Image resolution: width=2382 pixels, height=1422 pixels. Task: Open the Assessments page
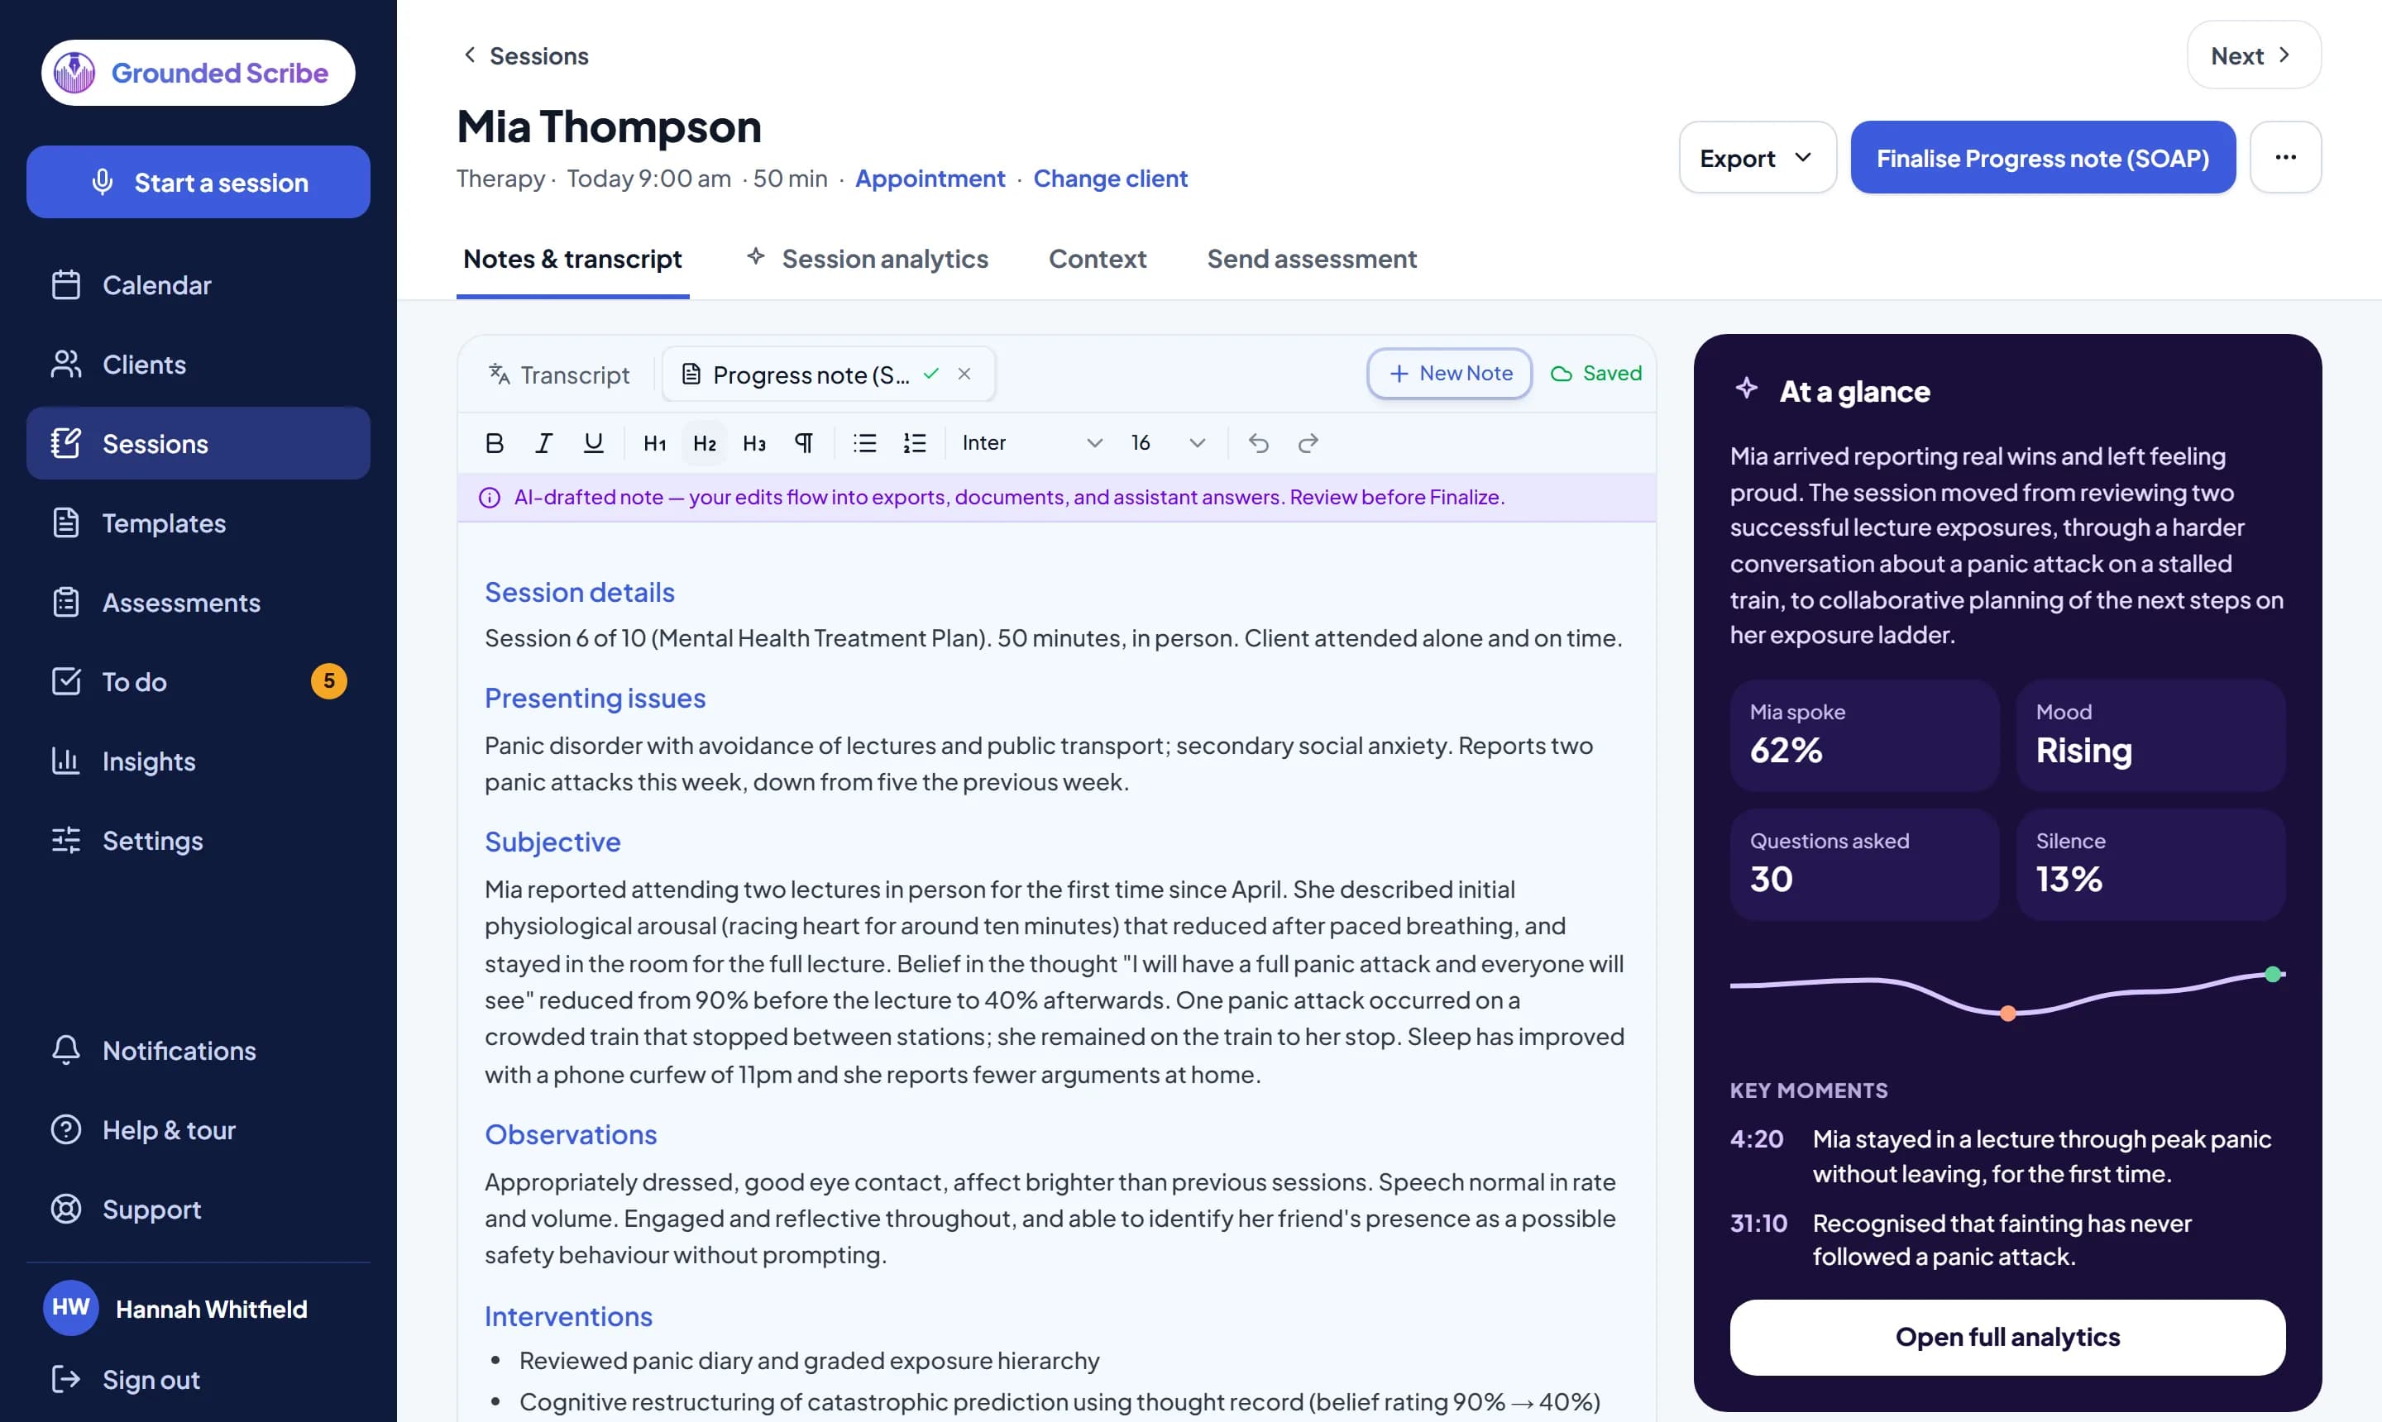click(198, 603)
